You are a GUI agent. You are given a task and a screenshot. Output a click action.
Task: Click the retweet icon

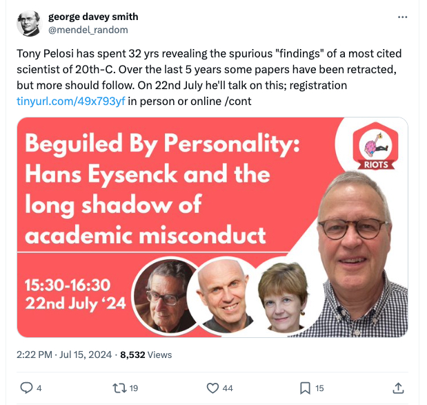pyautogui.click(x=119, y=388)
